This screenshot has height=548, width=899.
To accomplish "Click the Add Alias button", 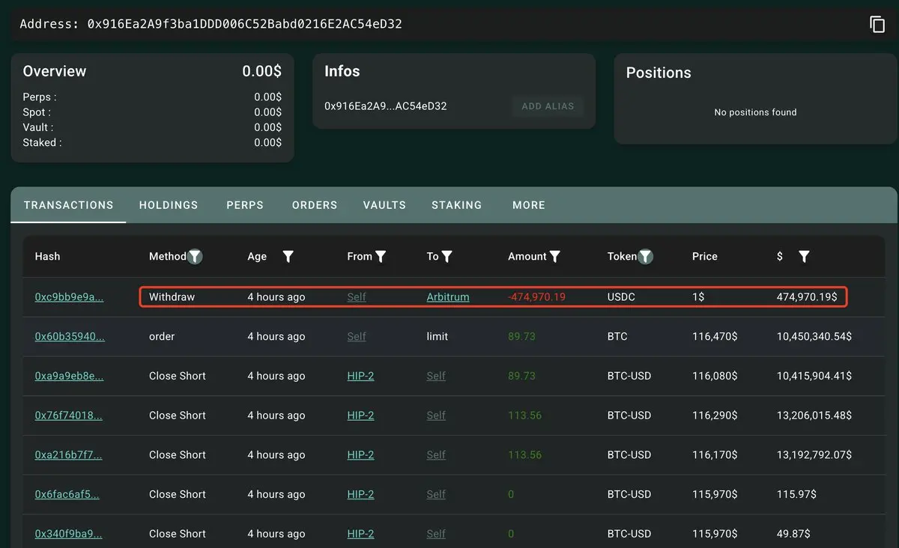I will click(x=548, y=106).
